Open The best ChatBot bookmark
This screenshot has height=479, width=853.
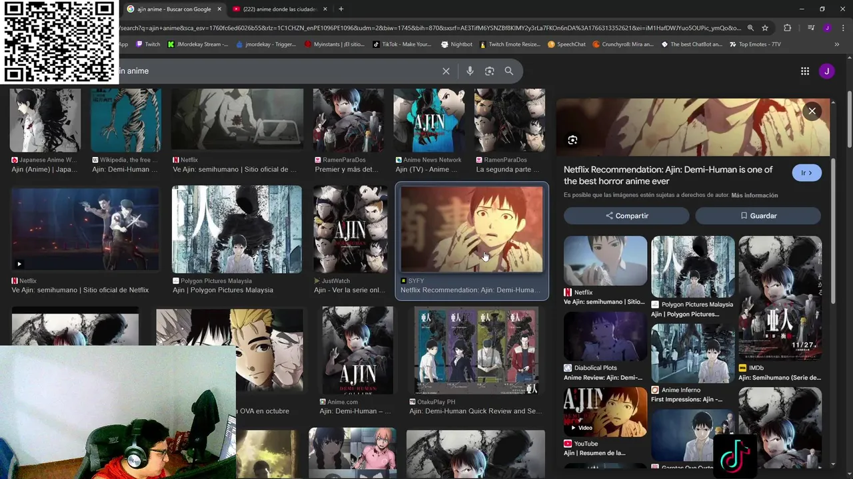[692, 45]
